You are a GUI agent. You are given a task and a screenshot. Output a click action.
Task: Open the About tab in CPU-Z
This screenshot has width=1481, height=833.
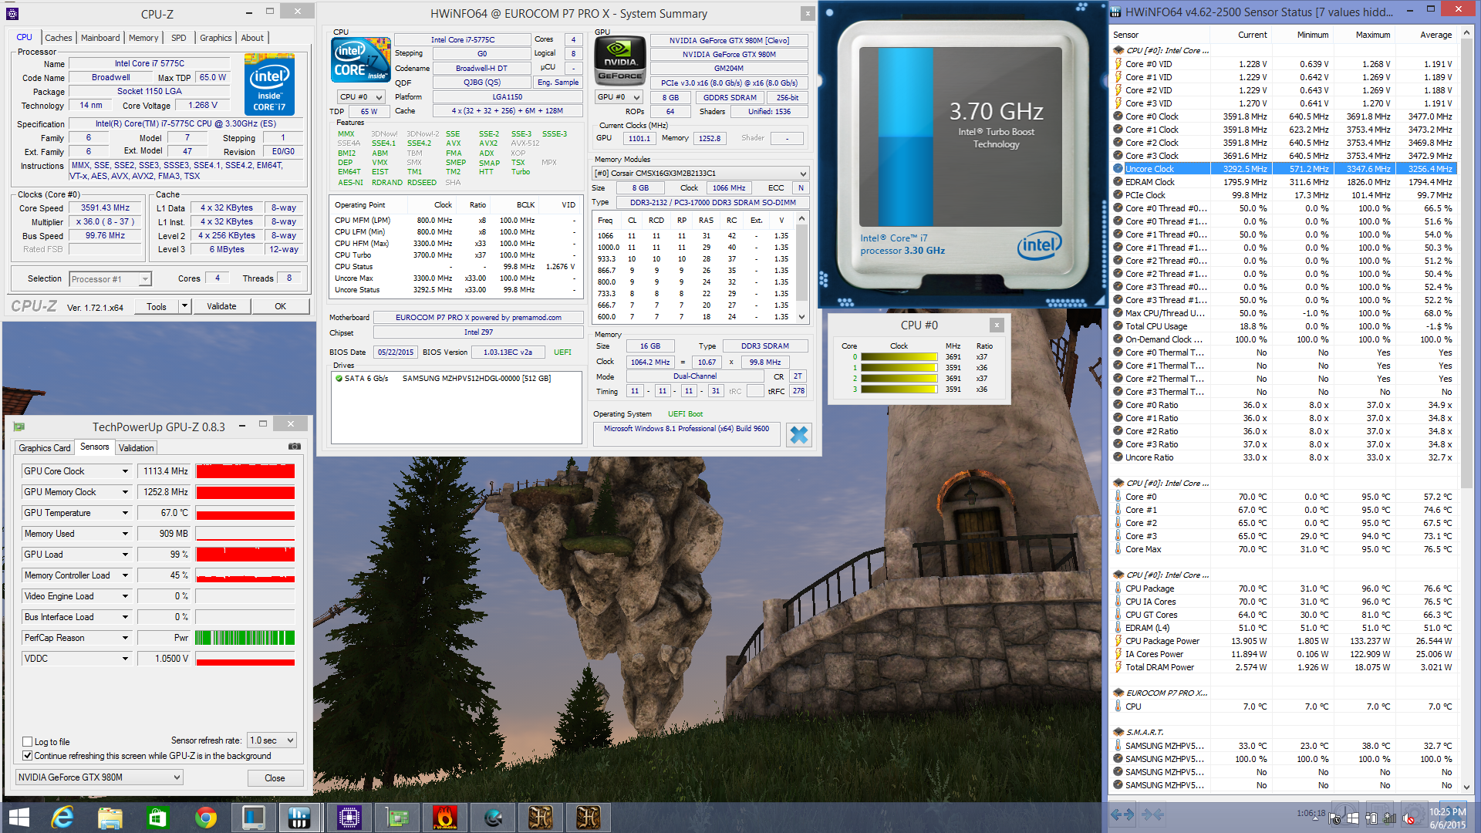coord(252,38)
